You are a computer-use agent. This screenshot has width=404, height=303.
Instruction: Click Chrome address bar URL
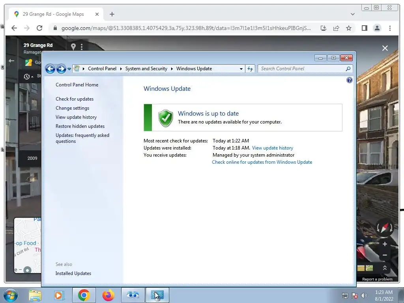coord(186,28)
